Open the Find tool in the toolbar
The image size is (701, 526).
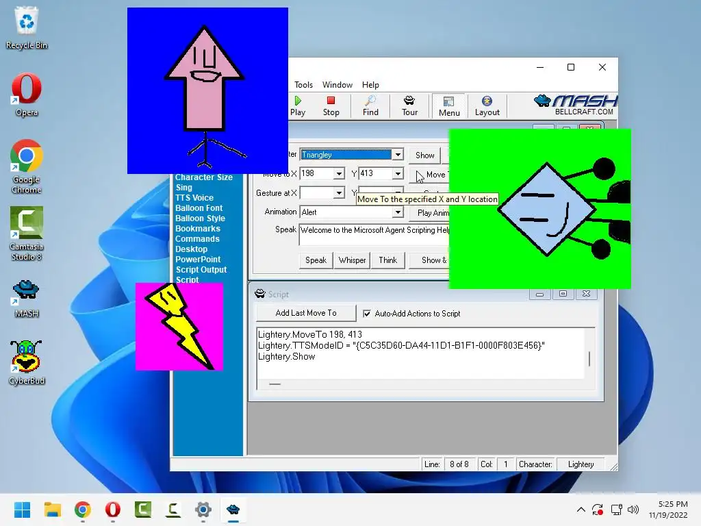tap(370, 106)
